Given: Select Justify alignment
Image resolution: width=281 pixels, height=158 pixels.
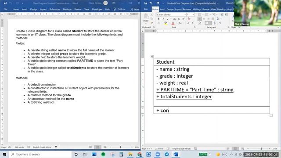Looking at the screenshot, I should point(213,18).
